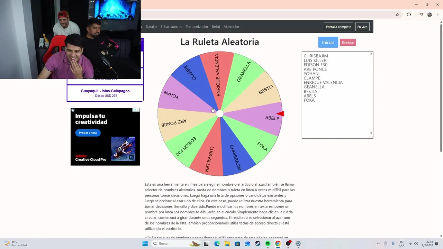Viewport: 443px width, 249px height.
Task: Switch to Google Chrome in the taskbar
Action: (278, 243)
